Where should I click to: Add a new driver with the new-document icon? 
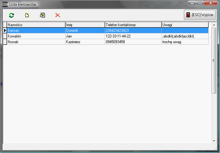point(27,15)
